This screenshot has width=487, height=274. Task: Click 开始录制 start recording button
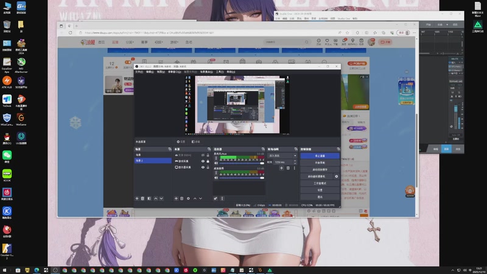[x=320, y=163]
